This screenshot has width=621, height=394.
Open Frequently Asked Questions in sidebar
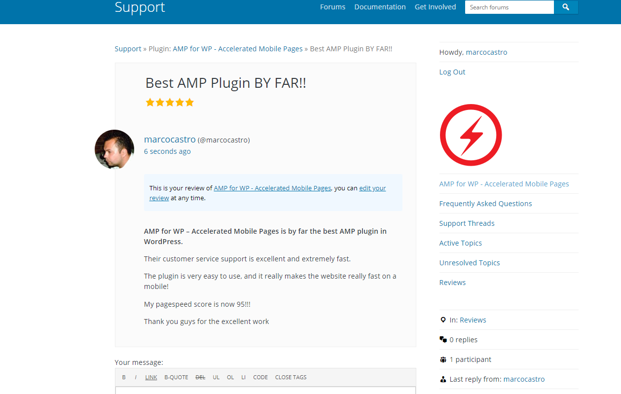coord(486,204)
